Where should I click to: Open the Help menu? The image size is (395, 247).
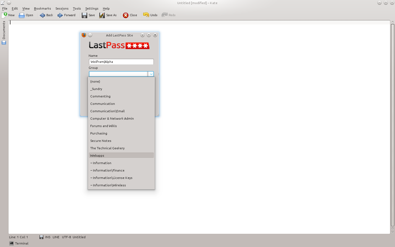[106, 9]
